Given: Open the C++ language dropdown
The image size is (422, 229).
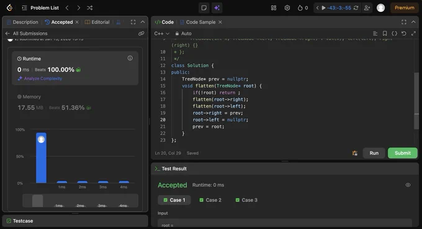Looking at the screenshot, I should [161, 33].
